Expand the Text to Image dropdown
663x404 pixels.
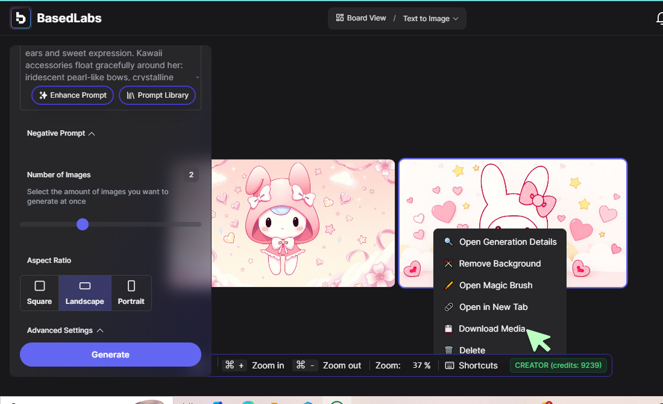click(x=430, y=19)
